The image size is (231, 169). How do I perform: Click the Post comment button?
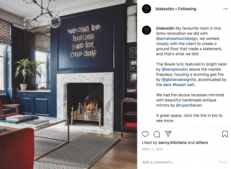pos(224,162)
